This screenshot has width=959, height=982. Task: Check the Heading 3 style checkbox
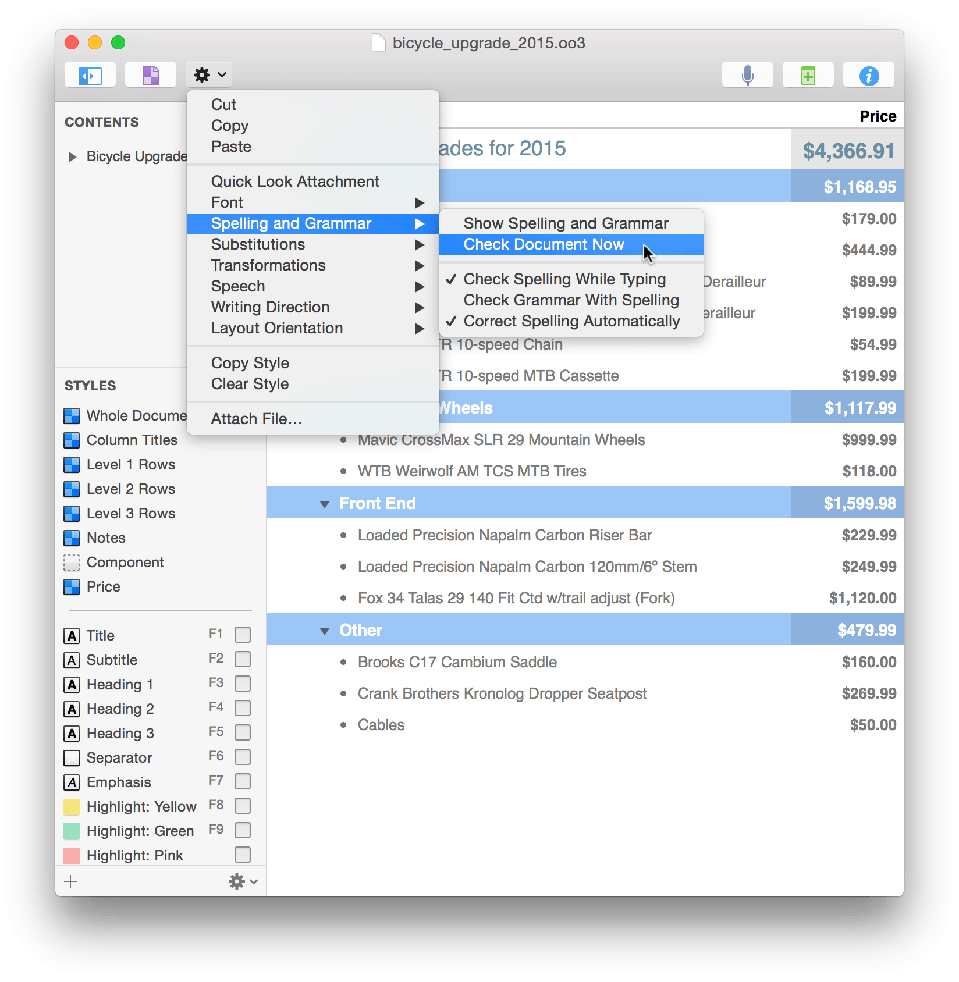coord(243,732)
